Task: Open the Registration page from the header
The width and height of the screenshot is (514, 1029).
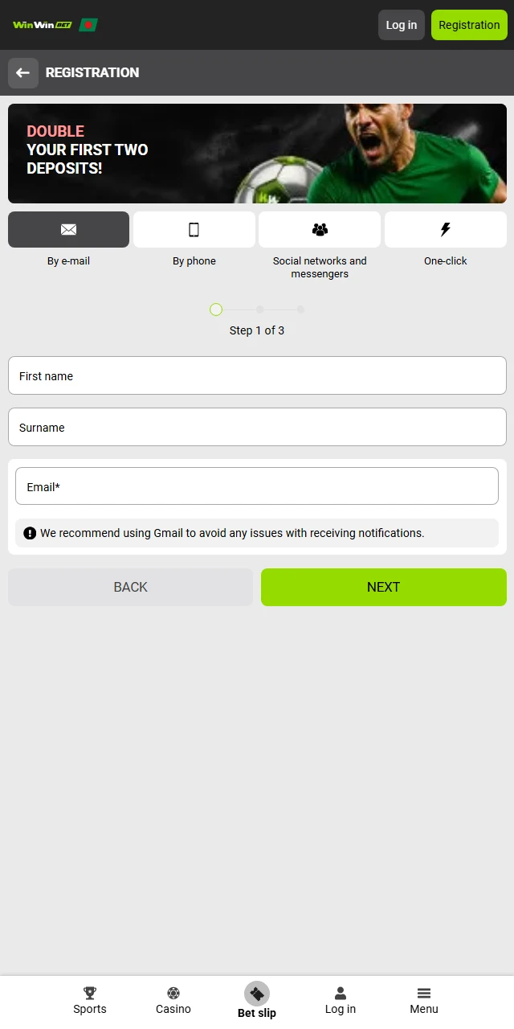Action: coord(469,25)
